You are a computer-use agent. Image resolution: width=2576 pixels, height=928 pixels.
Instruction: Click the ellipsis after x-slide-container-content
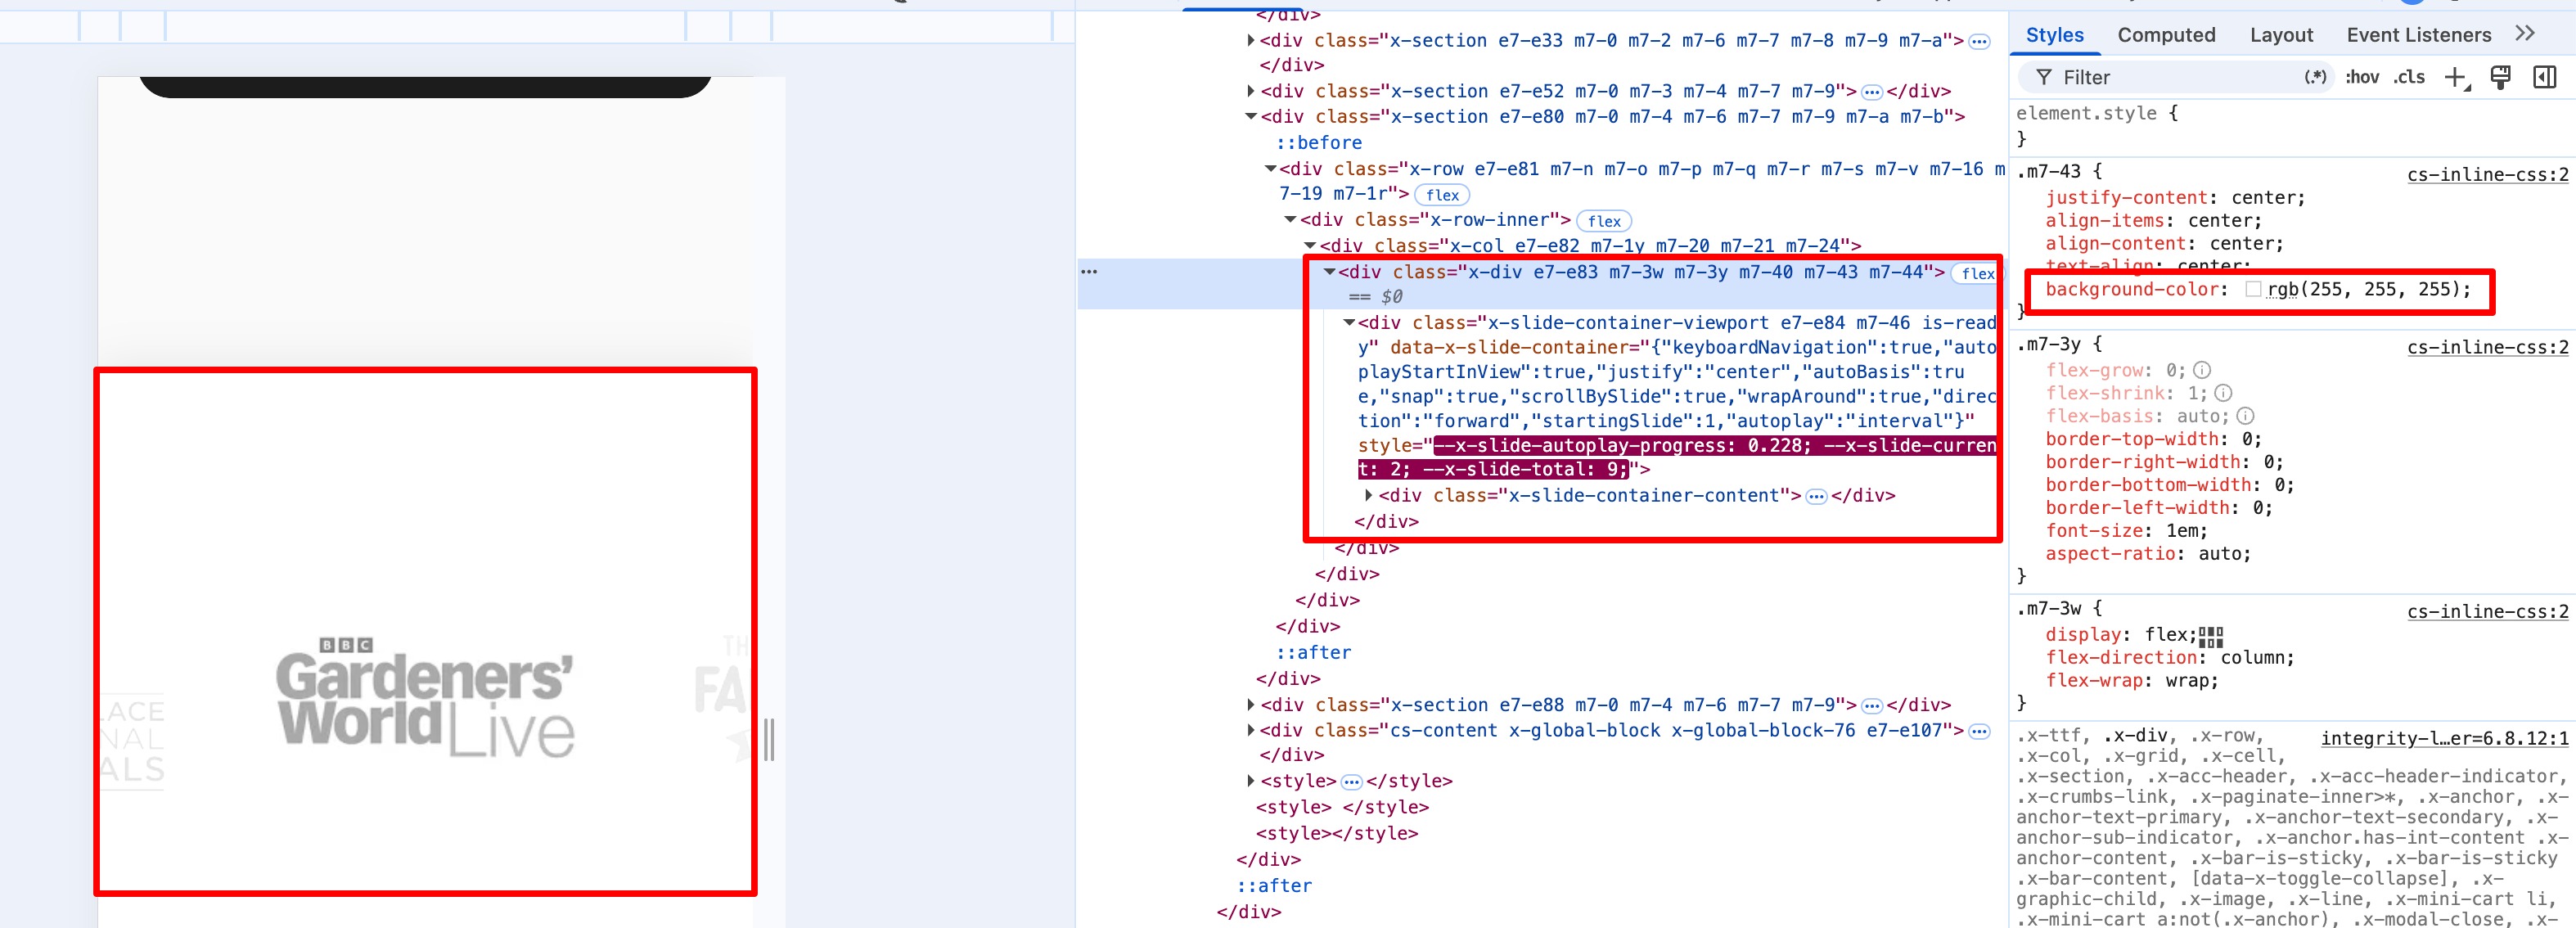click(1816, 497)
